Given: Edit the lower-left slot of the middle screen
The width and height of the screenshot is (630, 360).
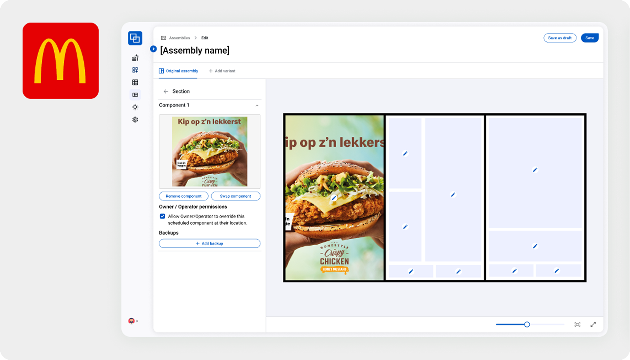Looking at the screenshot, I should click(x=405, y=227).
